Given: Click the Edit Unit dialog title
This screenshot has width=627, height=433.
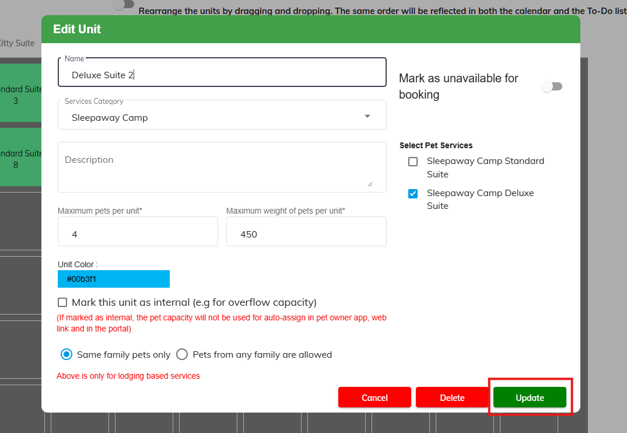Looking at the screenshot, I should (77, 29).
